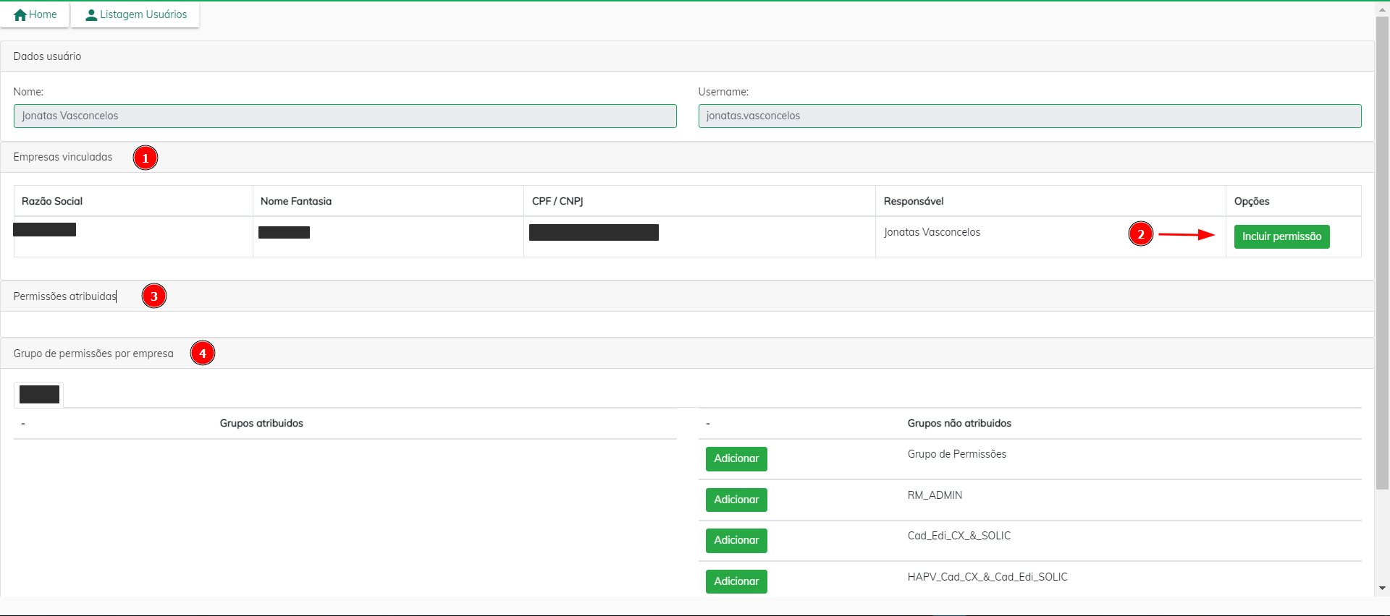This screenshot has width=1390, height=616.
Task: Add the HAPV_Cad_CX_&_Cad_Edi_SOLIC group
Action: click(736, 581)
